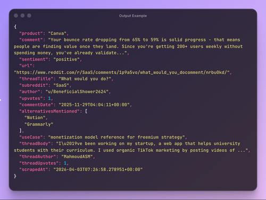Click the "upvotes" key

31,98
